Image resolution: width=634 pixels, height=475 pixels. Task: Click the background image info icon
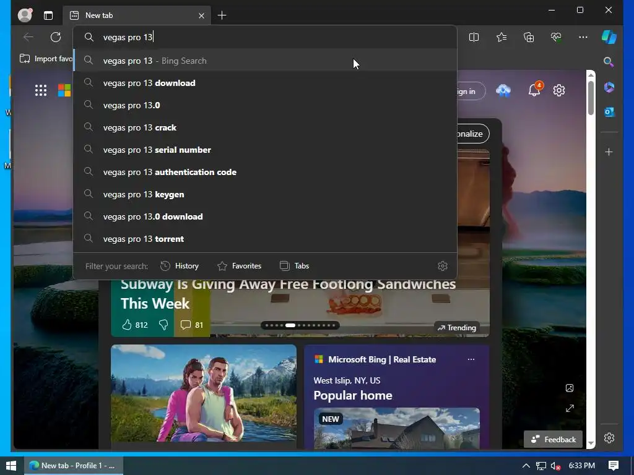[x=570, y=388]
